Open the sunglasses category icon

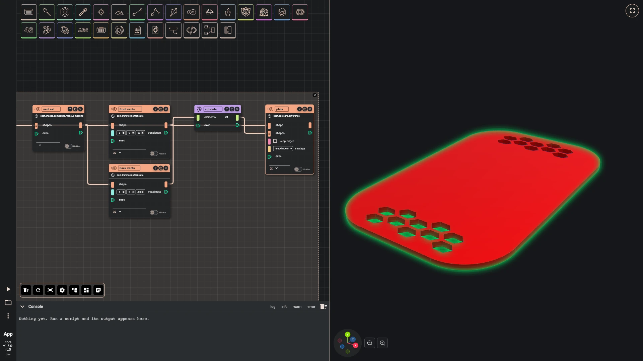pyautogui.click(x=210, y=12)
